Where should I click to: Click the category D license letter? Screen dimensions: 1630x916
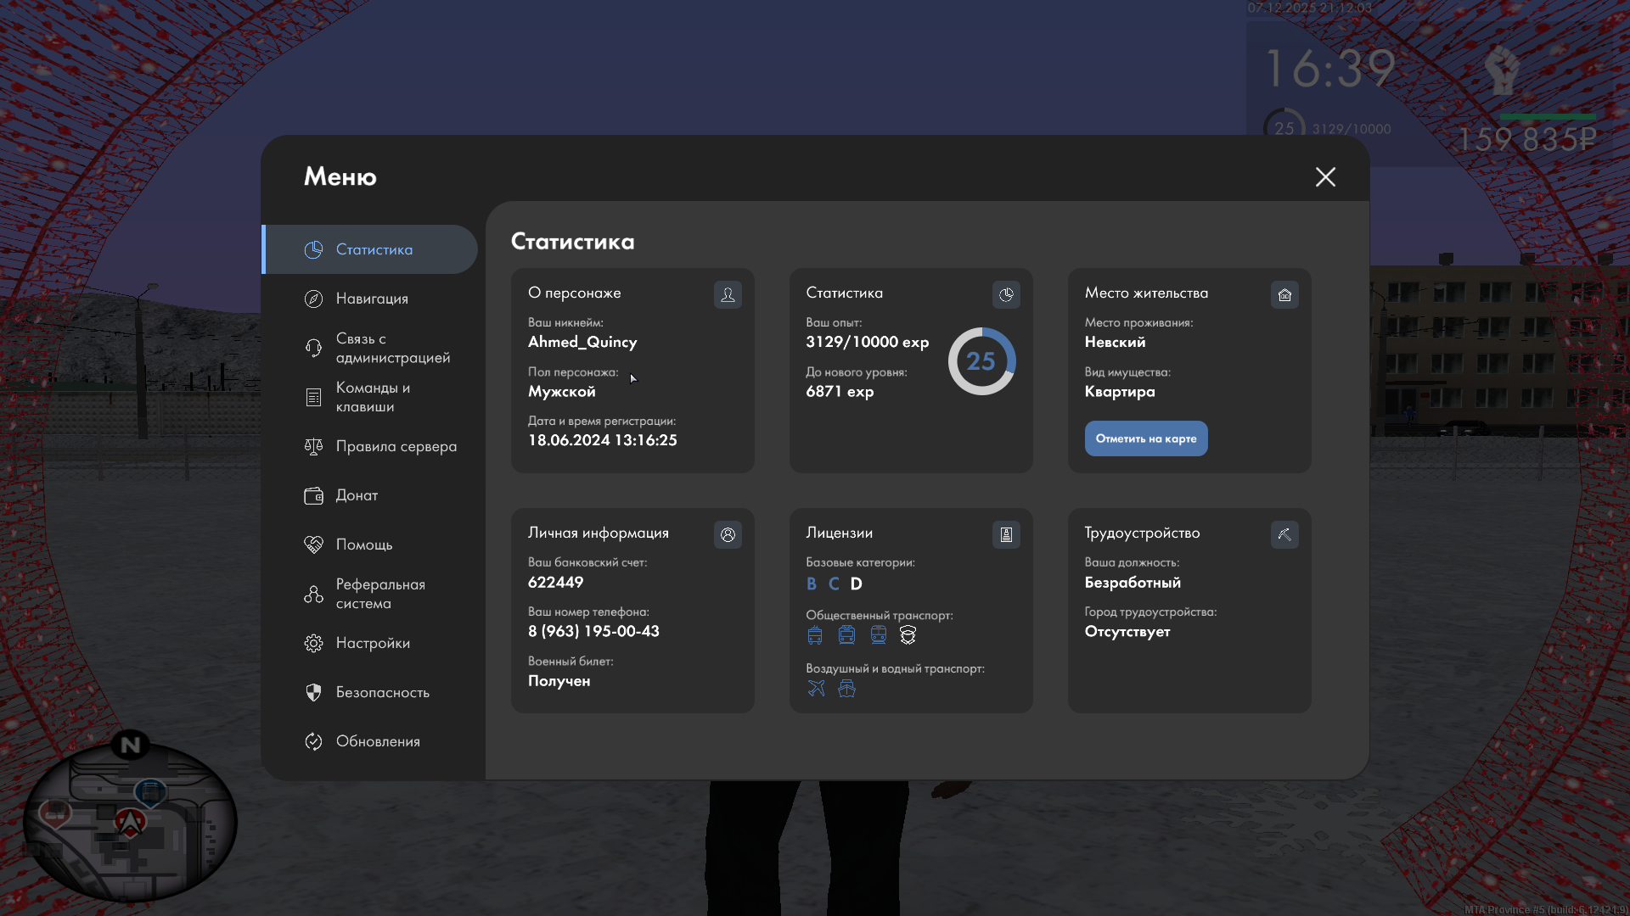[x=856, y=584]
